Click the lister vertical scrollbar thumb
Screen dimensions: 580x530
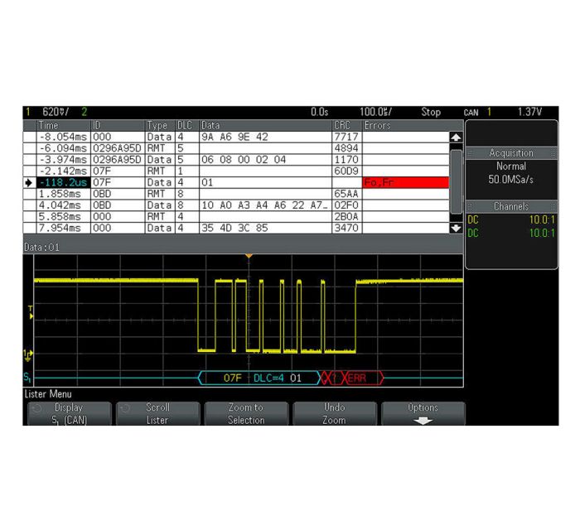456,181
